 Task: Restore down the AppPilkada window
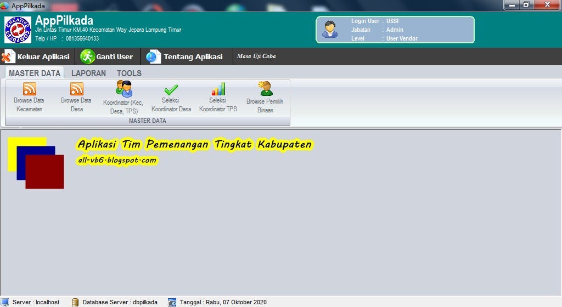click(x=526, y=4)
